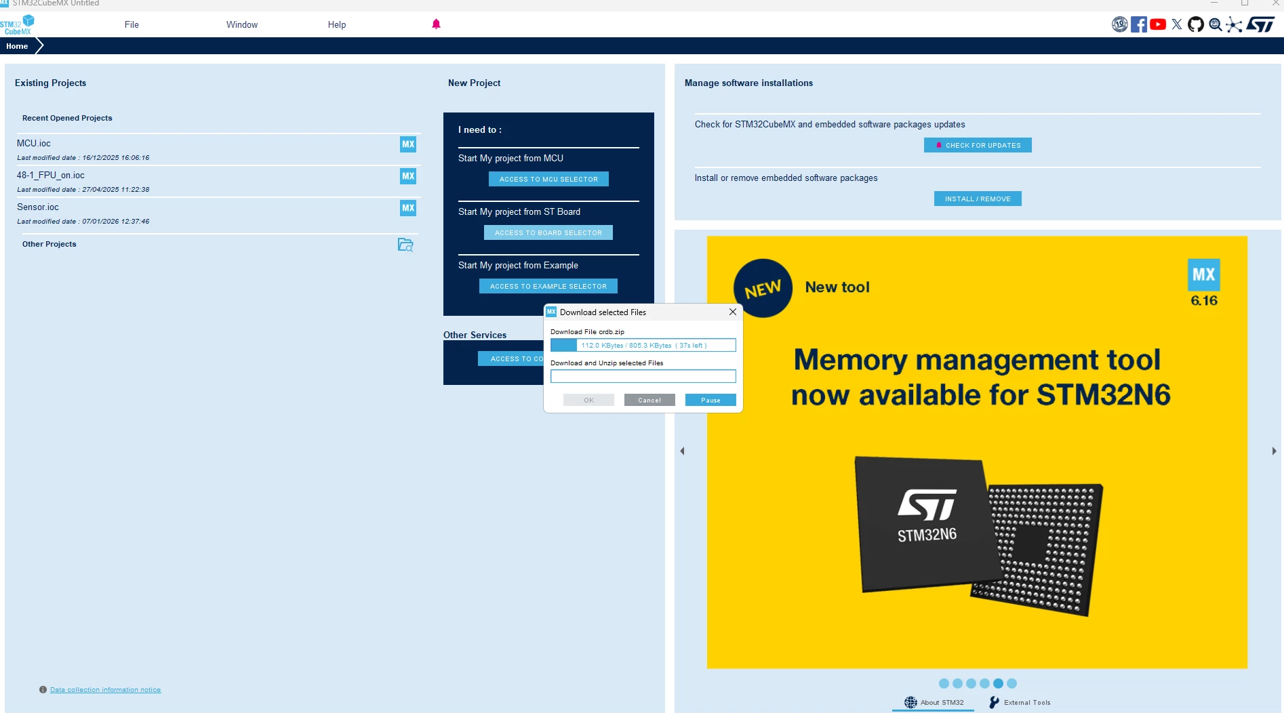Click Access to Board Selector
The height and width of the screenshot is (717, 1284).
pyautogui.click(x=548, y=232)
